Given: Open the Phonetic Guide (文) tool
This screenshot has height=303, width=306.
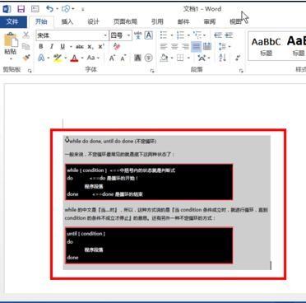Looking at the screenshot, I should pyautogui.click(x=138, y=35).
